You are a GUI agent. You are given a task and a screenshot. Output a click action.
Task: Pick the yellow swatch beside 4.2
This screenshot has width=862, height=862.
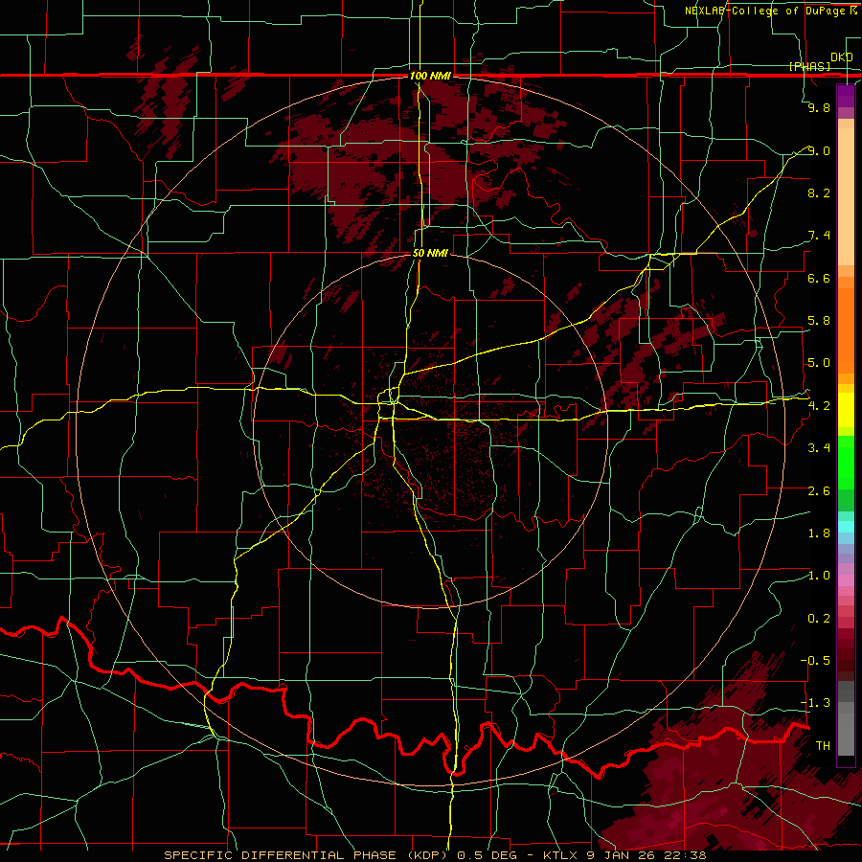point(846,410)
